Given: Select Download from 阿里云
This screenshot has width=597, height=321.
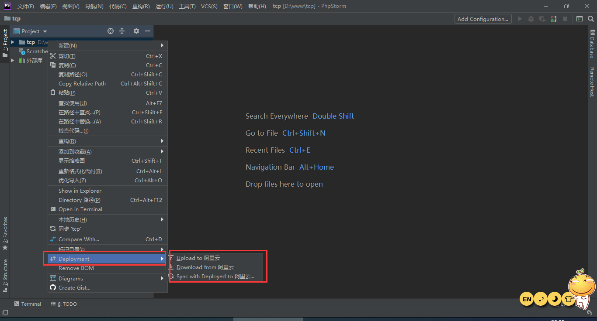Looking at the screenshot, I should click(x=216, y=267).
